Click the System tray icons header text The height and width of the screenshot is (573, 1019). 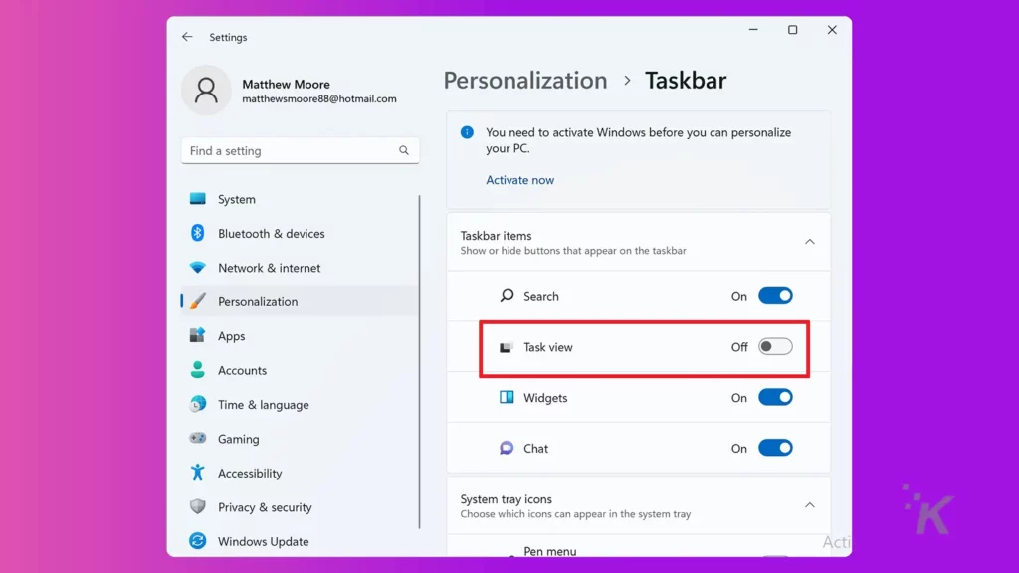coord(507,499)
